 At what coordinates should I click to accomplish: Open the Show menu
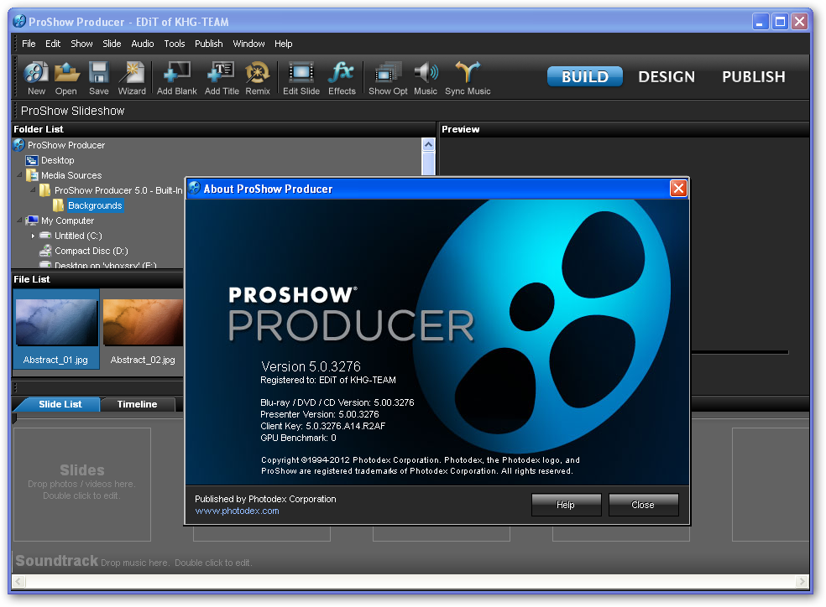click(x=81, y=44)
